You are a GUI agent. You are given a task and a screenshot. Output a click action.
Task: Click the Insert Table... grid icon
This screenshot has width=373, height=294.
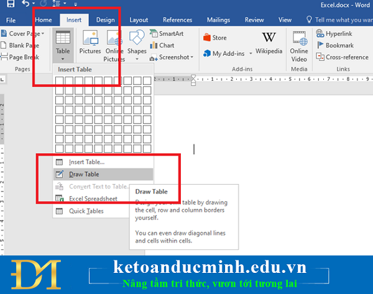[x=59, y=162]
